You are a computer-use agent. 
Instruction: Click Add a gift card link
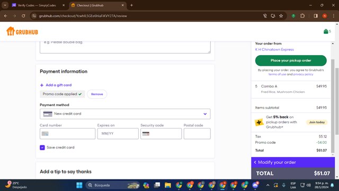click(56, 85)
